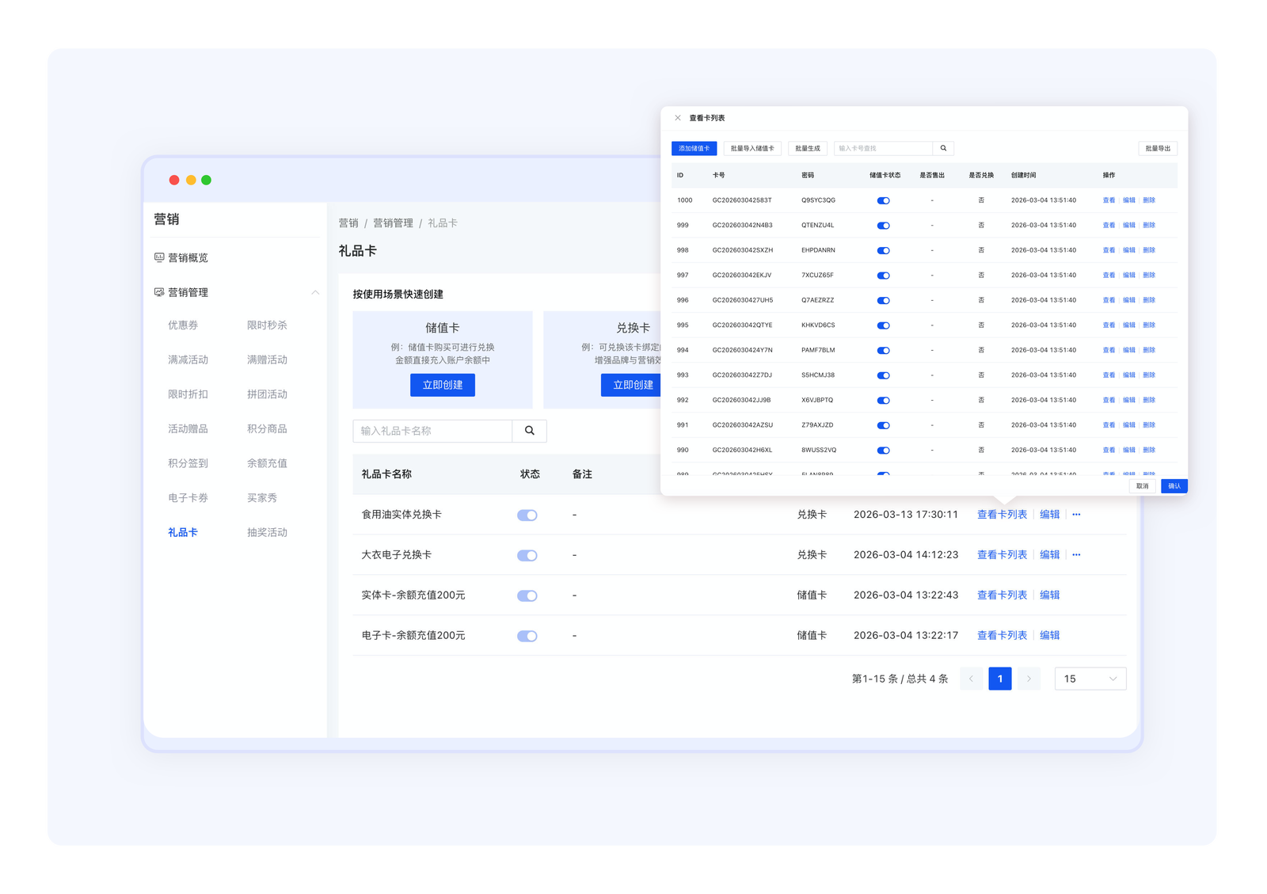Click the 营销概览 sidebar icon
The image size is (1267, 894).
click(x=159, y=257)
